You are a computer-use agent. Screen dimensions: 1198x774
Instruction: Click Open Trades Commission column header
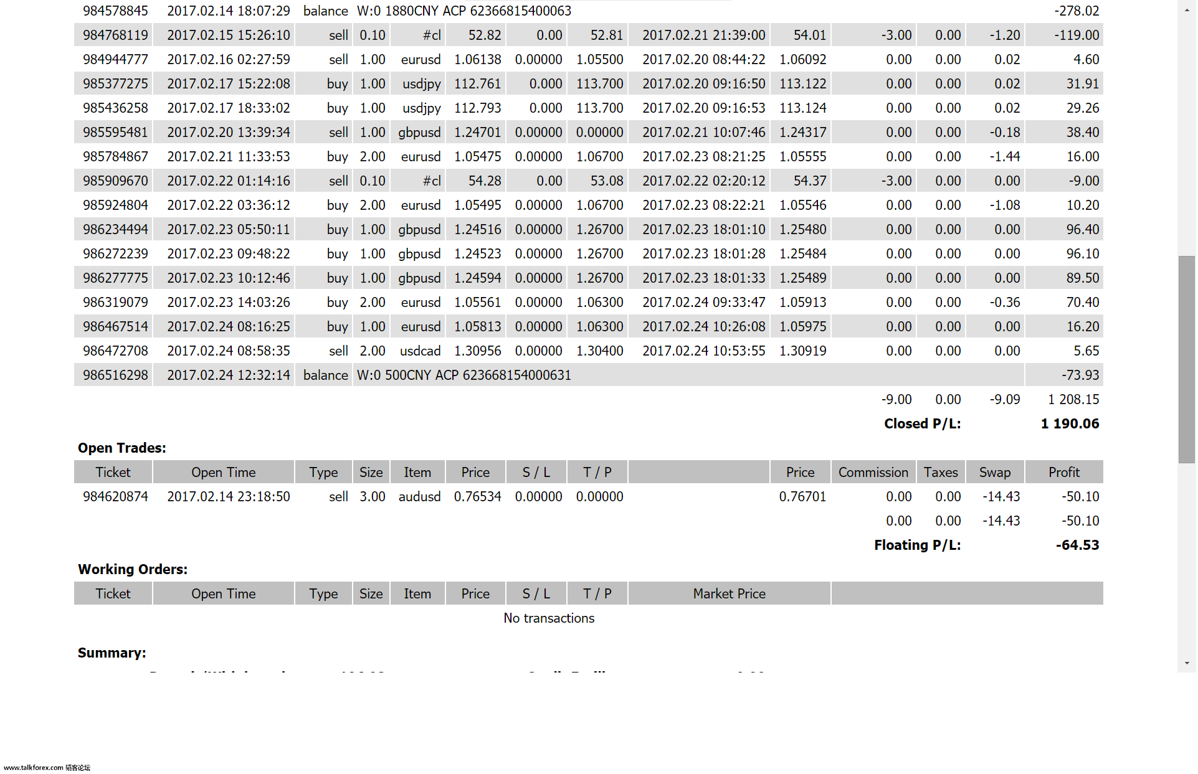click(x=873, y=473)
